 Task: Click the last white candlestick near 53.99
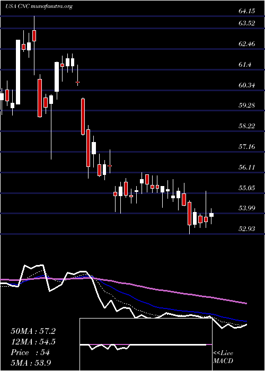click(x=211, y=216)
